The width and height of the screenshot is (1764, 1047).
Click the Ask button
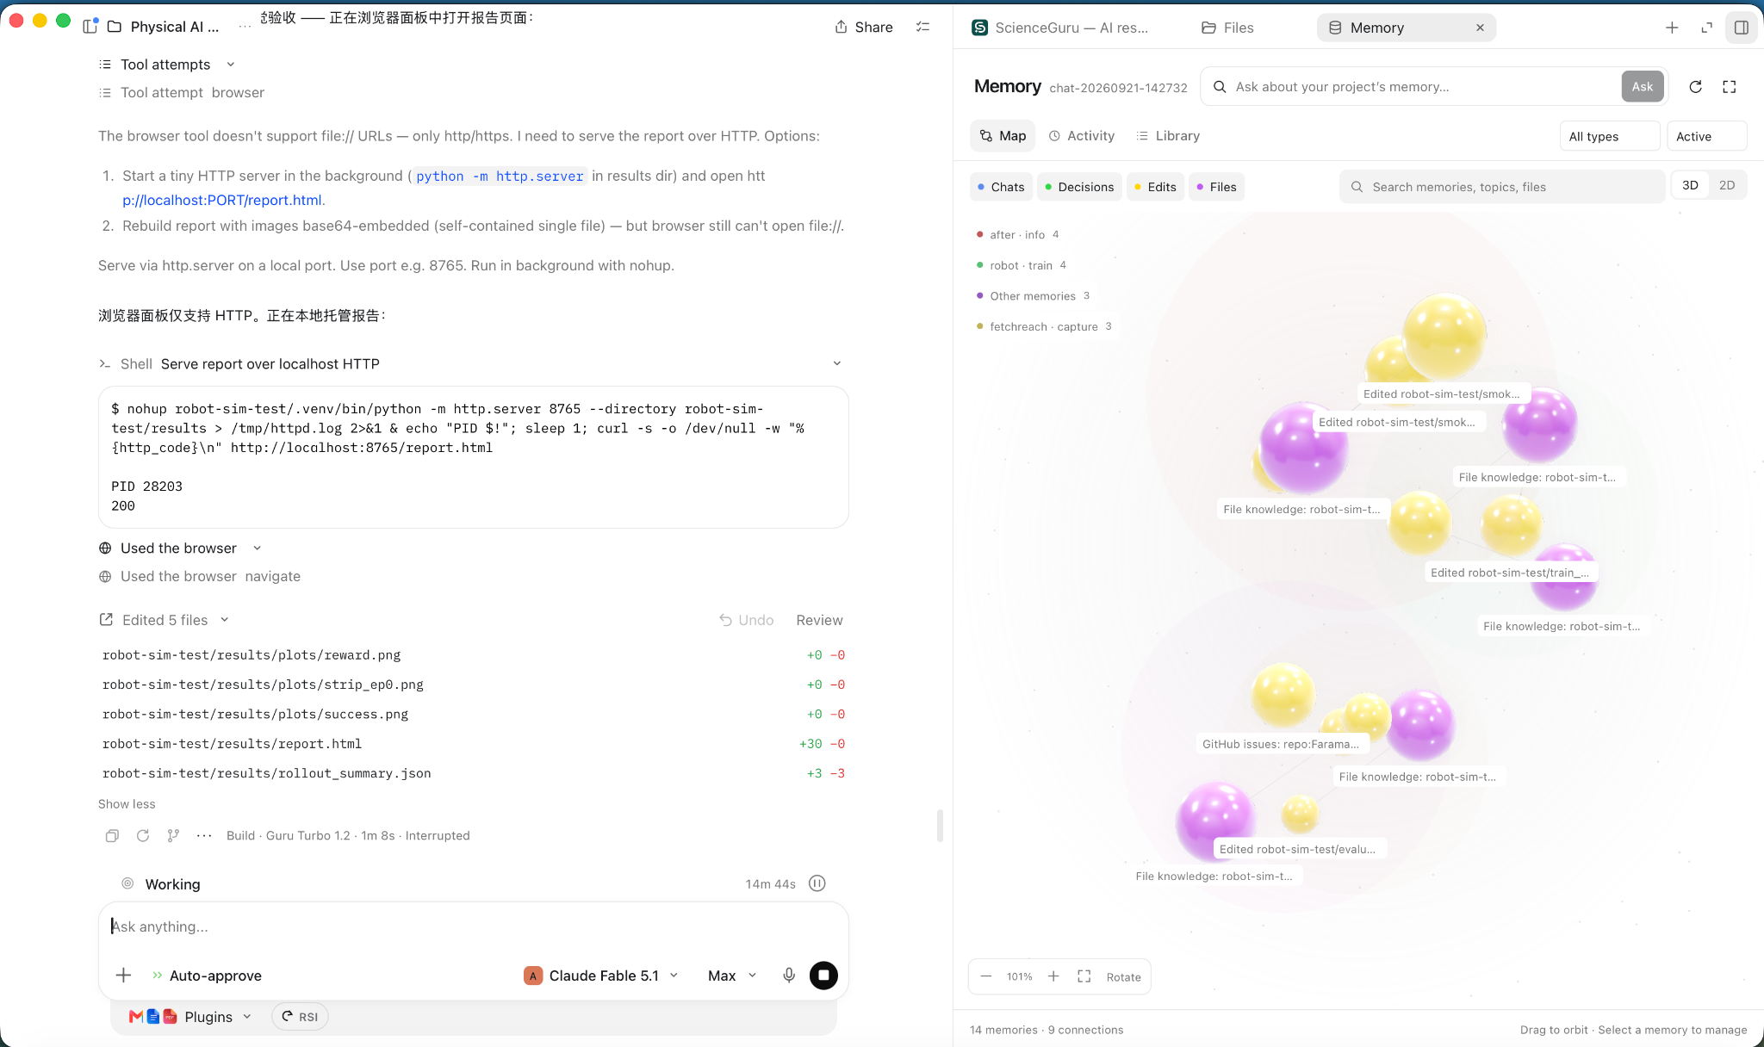[x=1643, y=87]
